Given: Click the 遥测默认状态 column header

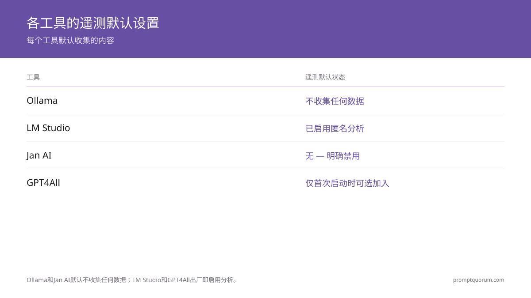Looking at the screenshot, I should click(325, 77).
